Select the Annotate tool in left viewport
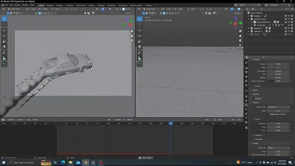Screen dimensions: 295x166 point(4,53)
